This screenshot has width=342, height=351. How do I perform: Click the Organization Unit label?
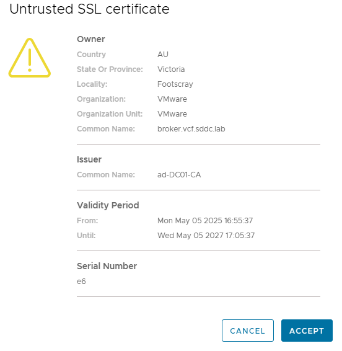point(110,114)
